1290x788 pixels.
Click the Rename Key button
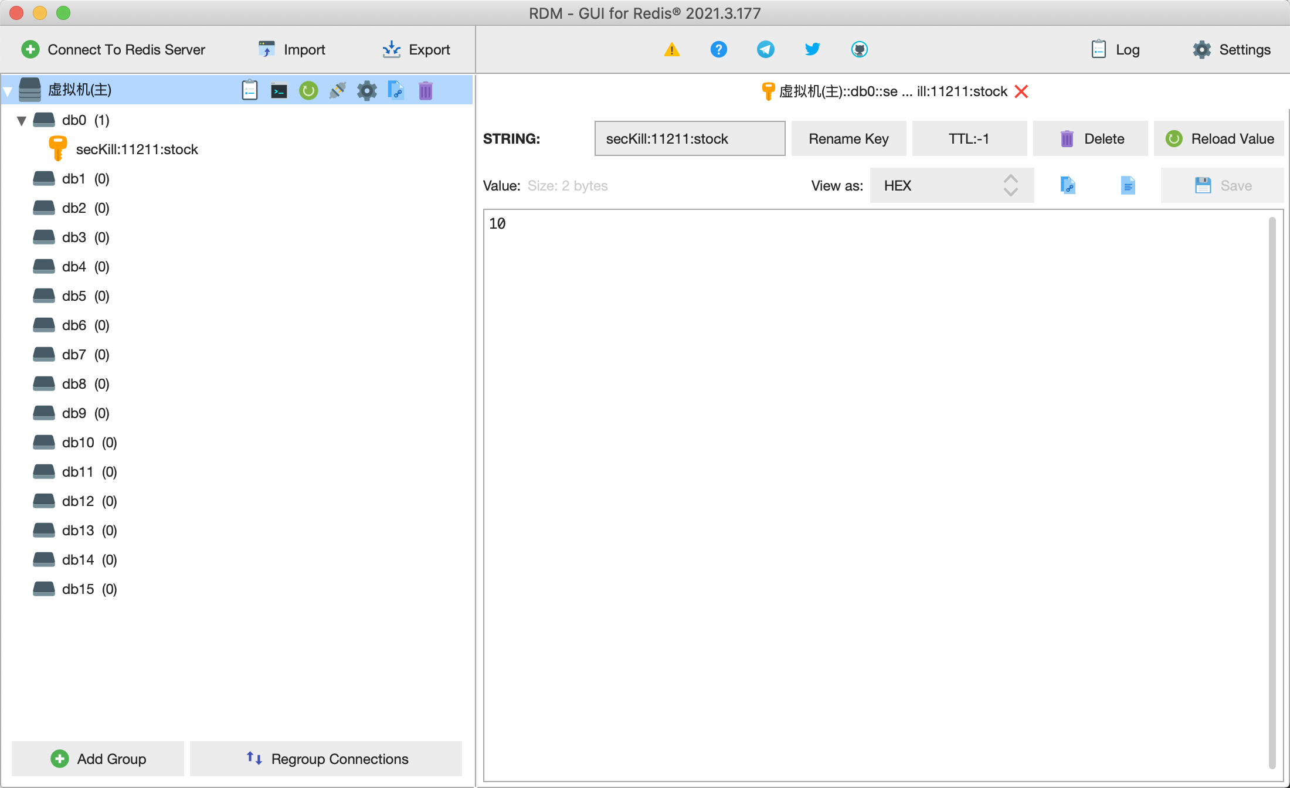coord(850,138)
